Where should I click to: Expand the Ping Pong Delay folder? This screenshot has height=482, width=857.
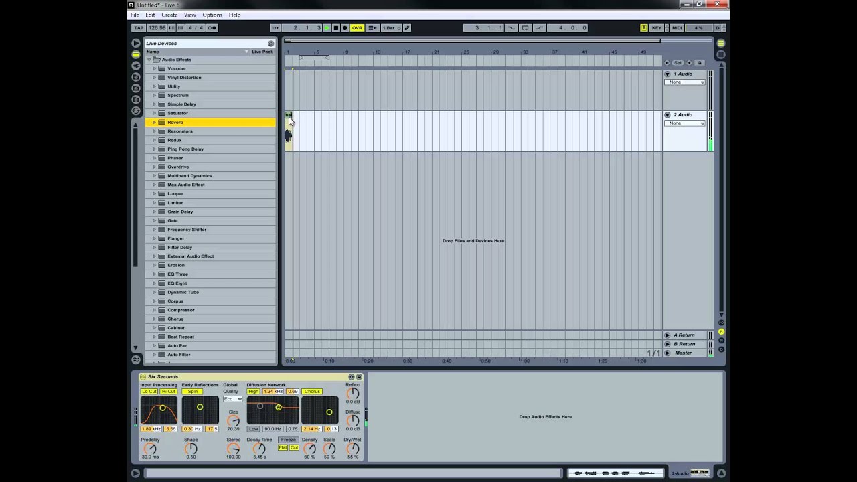click(x=155, y=149)
